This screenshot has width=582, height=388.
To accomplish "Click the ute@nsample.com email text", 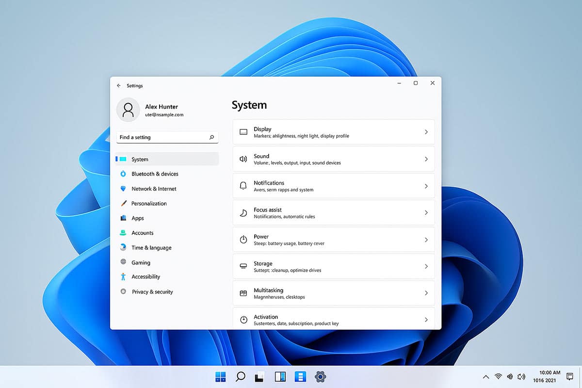I will 164,115.
